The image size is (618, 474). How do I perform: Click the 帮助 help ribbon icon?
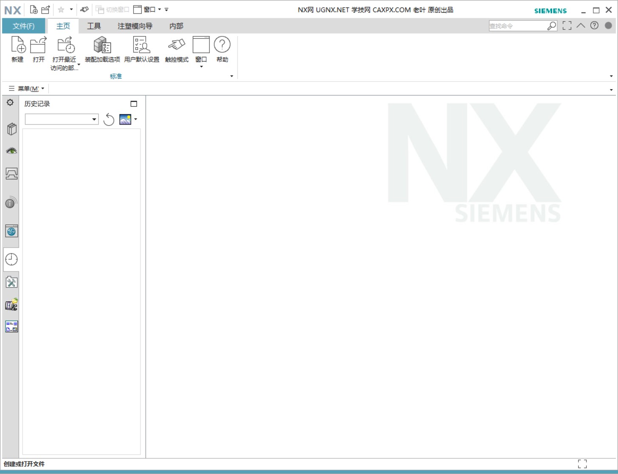tap(222, 49)
